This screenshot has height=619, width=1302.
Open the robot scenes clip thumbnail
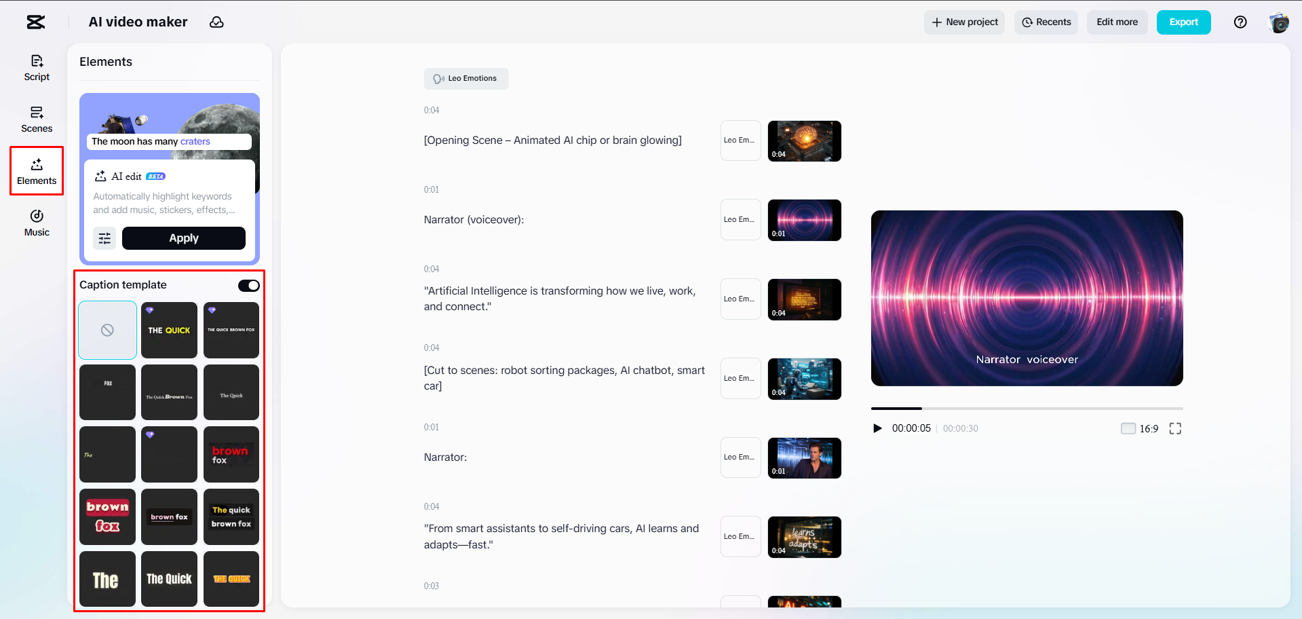tap(805, 379)
